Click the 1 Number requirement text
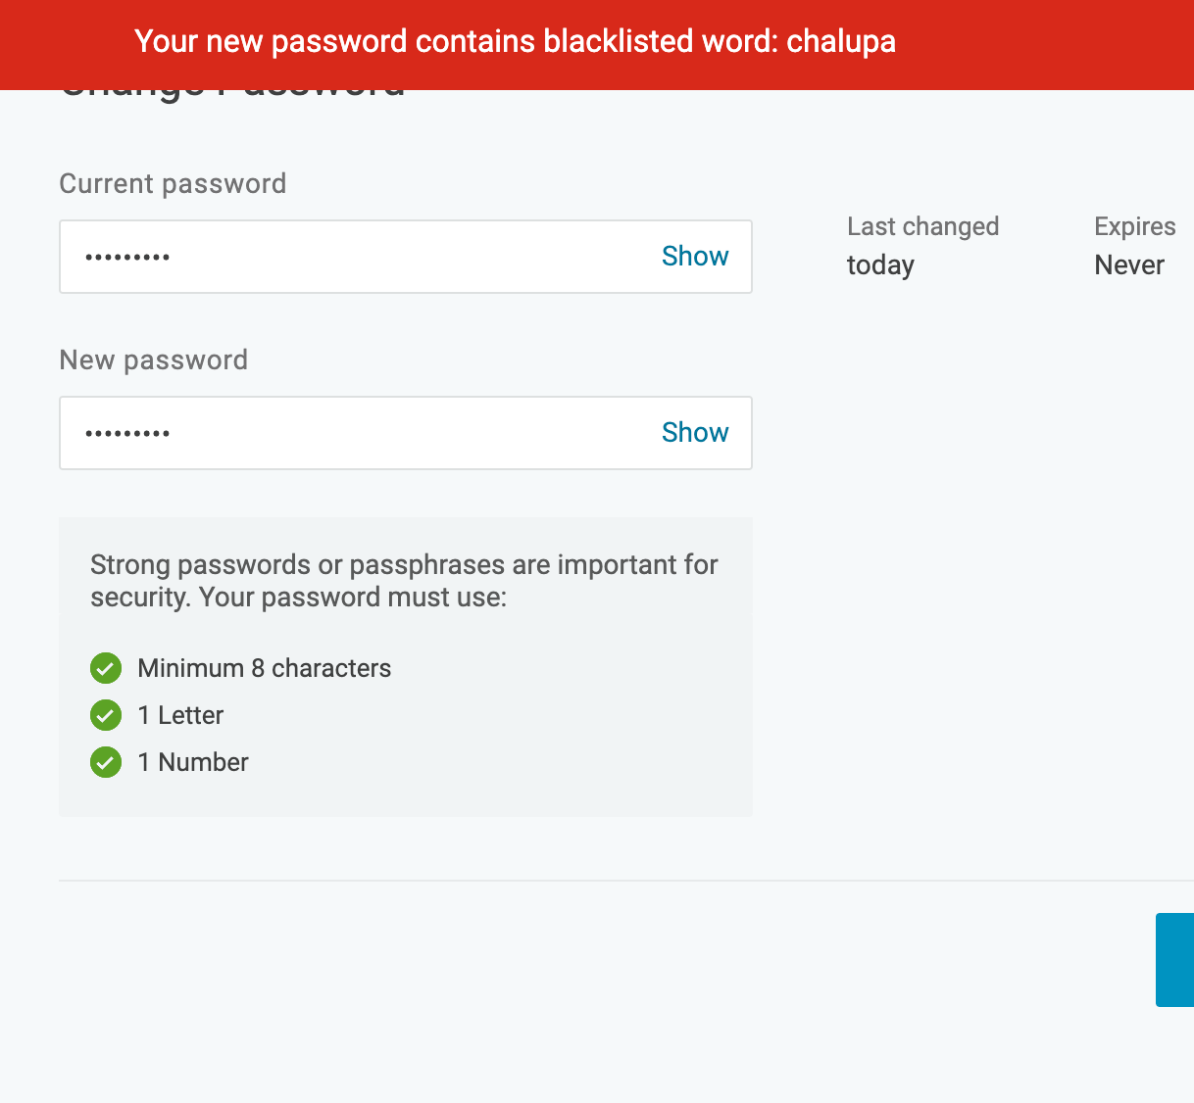Viewport: 1194px width, 1103px height. 193,762
